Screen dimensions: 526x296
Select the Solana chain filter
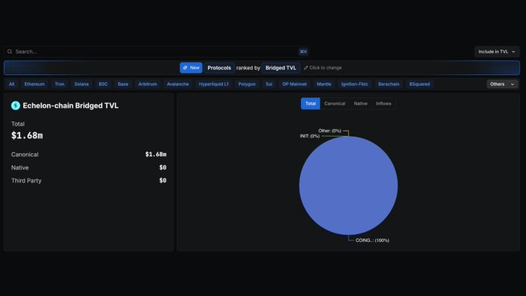point(81,84)
